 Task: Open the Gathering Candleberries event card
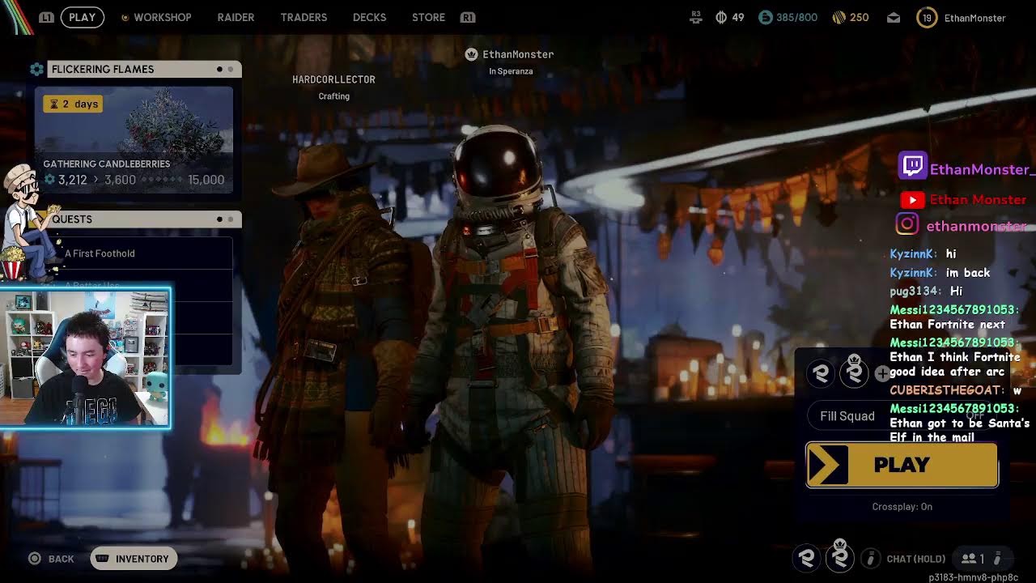pyautogui.click(x=134, y=140)
